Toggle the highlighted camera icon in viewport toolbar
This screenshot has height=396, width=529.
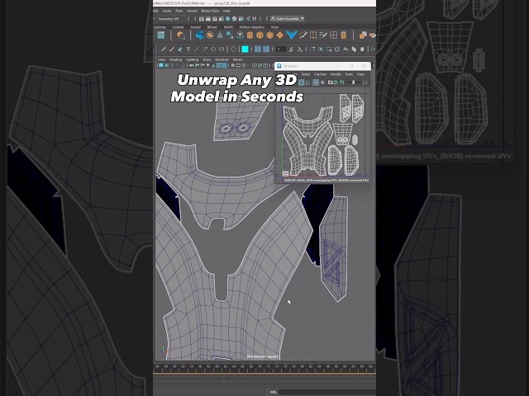[161, 65]
